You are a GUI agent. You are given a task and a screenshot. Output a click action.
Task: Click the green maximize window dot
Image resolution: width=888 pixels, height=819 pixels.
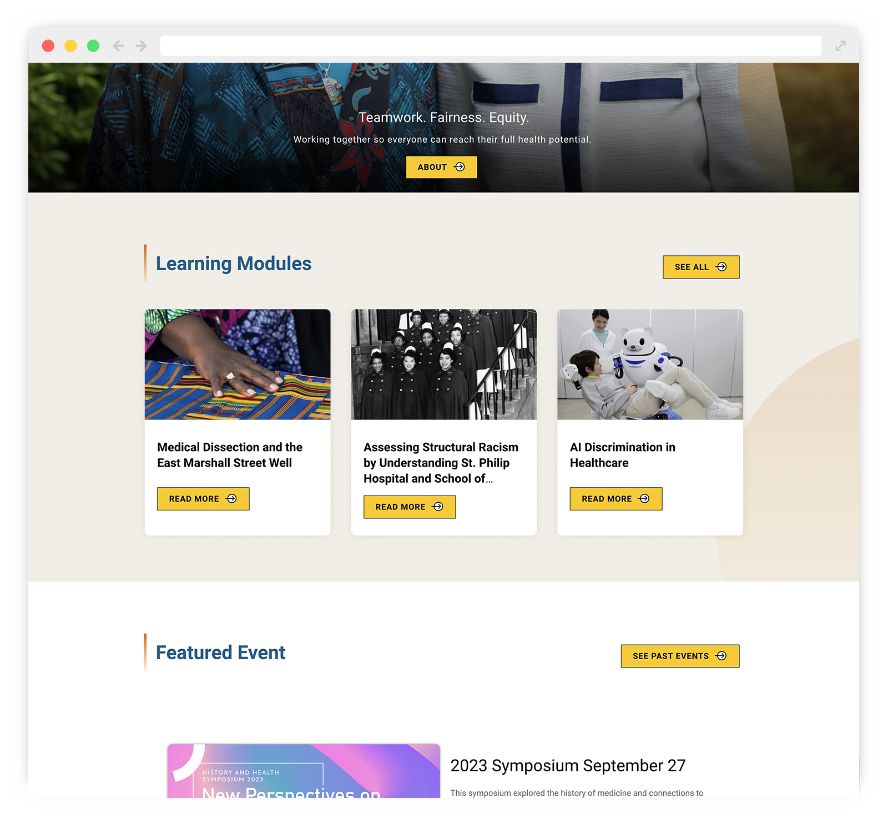pyautogui.click(x=93, y=46)
